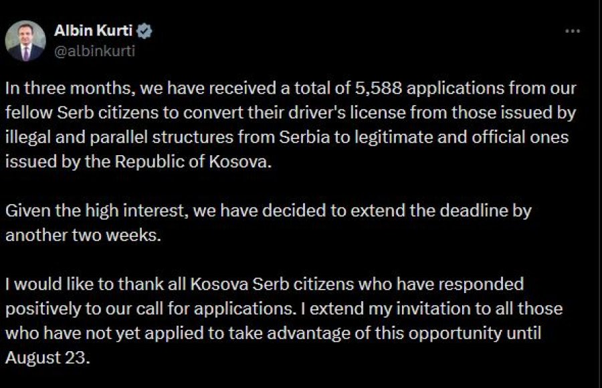Open the @albinkurti handle link

94,51
